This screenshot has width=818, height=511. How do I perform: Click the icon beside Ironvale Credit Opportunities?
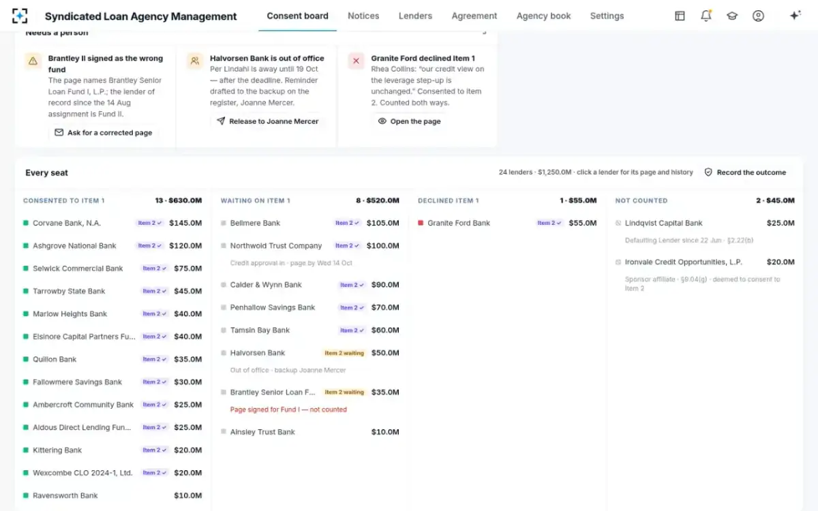(x=618, y=262)
